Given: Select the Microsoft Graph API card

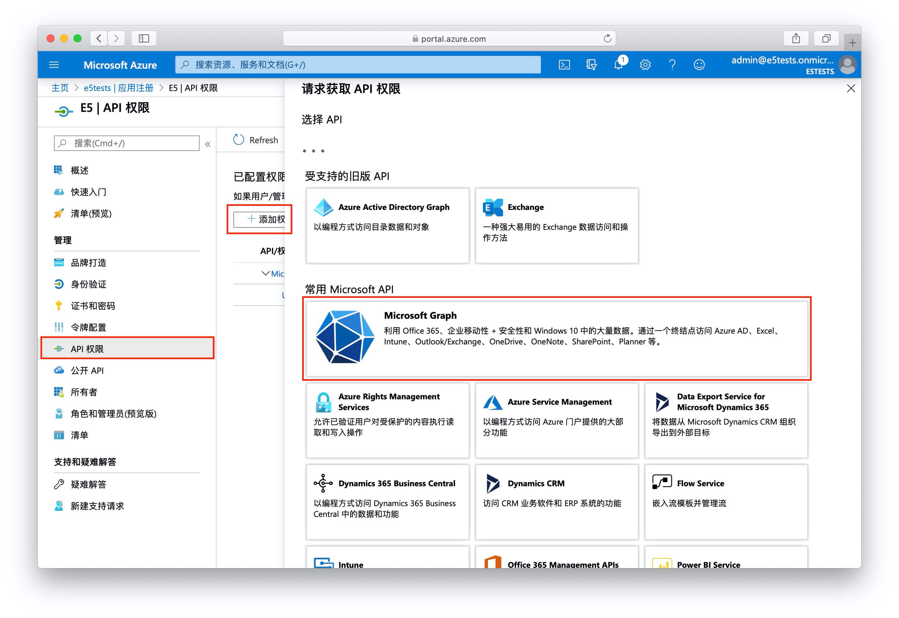Looking at the screenshot, I should pos(557,339).
